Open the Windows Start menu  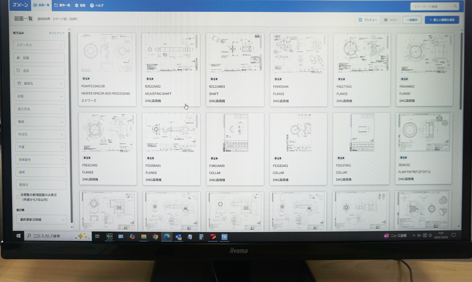pos(18,236)
